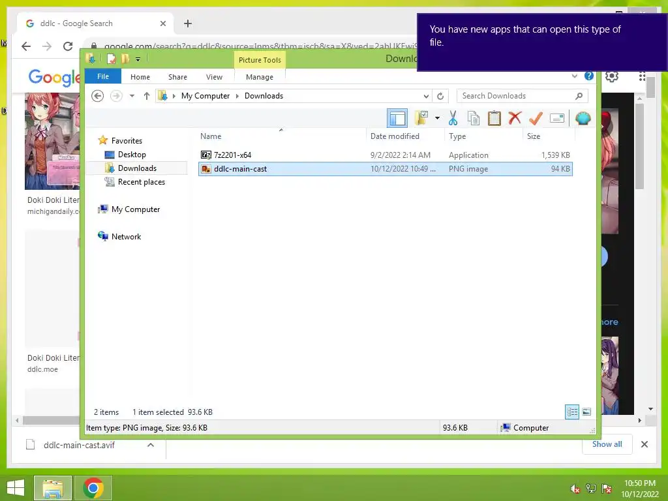This screenshot has height=501, width=668.
Task: Switch to the View ribbon tab
Action: point(214,77)
